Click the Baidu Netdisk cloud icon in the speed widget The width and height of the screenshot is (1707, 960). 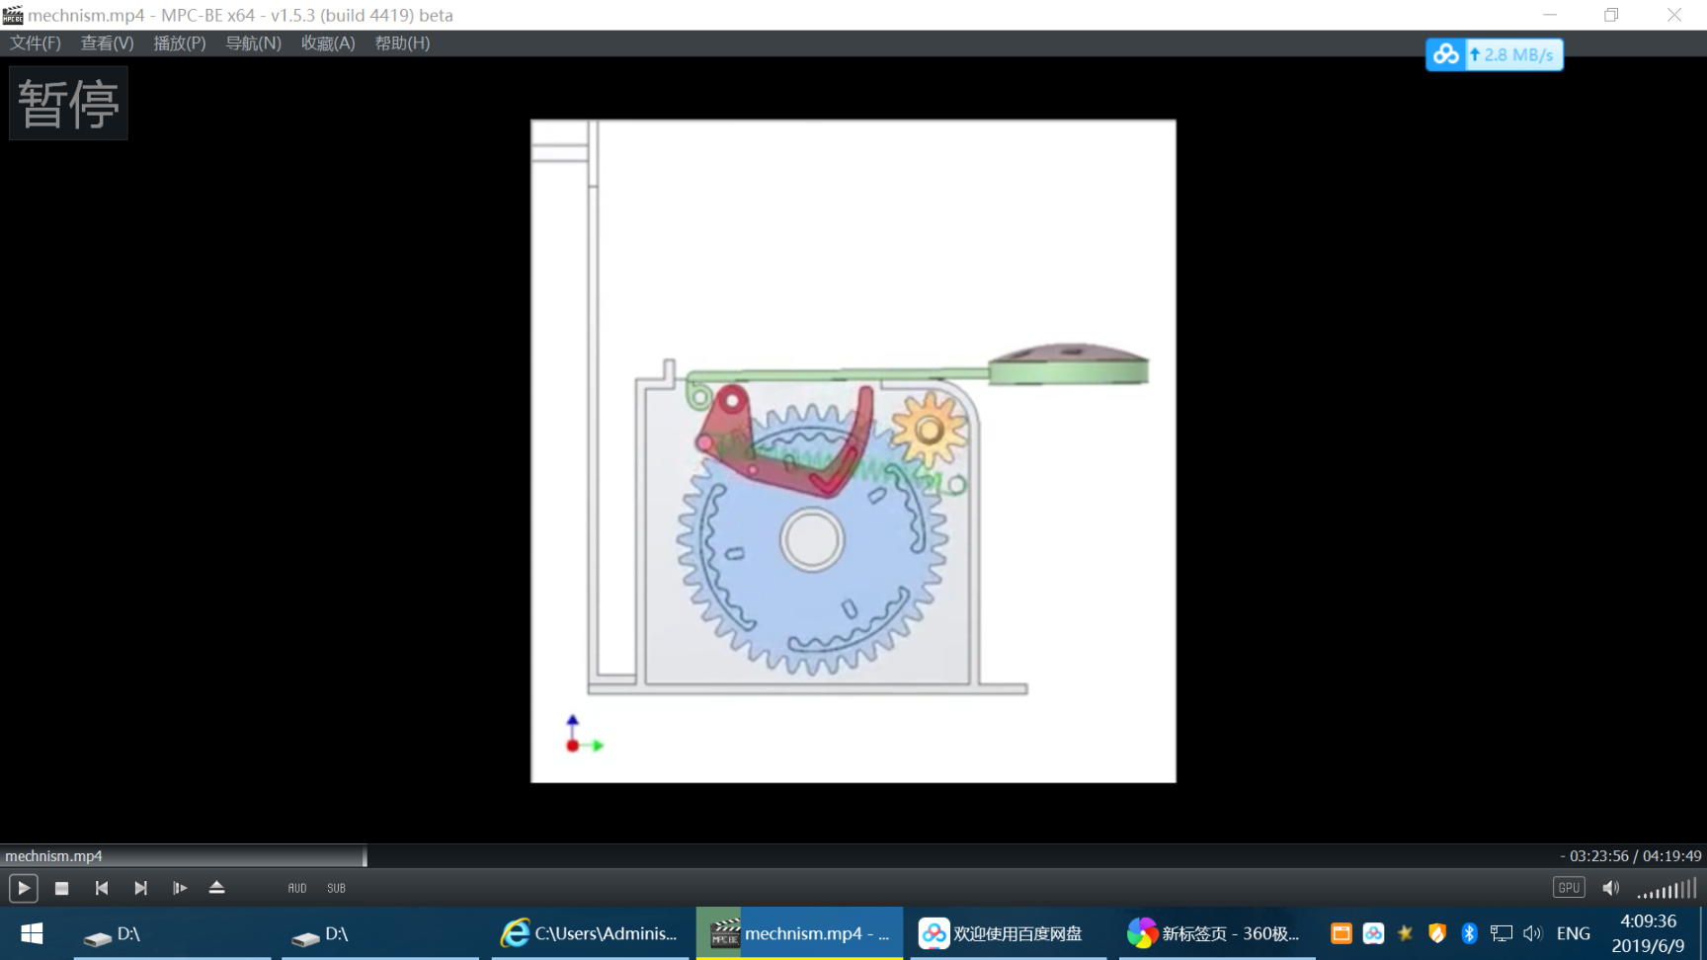(x=1446, y=54)
